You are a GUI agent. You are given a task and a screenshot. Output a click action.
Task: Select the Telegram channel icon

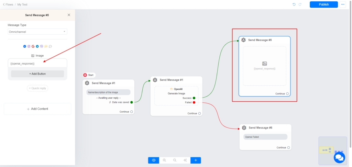[x=37, y=46]
